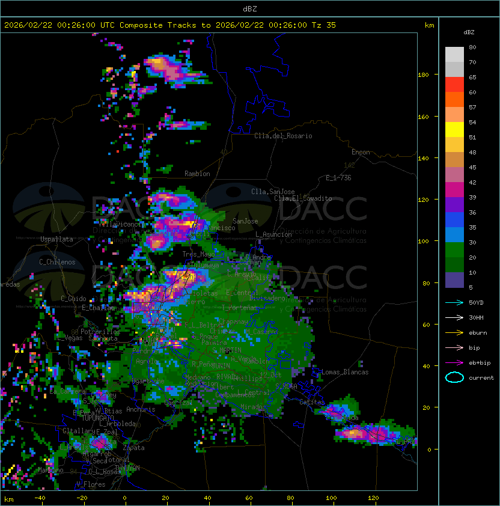
Task: Click the SanJose label east of Villavicencio
Action: pyautogui.click(x=245, y=221)
